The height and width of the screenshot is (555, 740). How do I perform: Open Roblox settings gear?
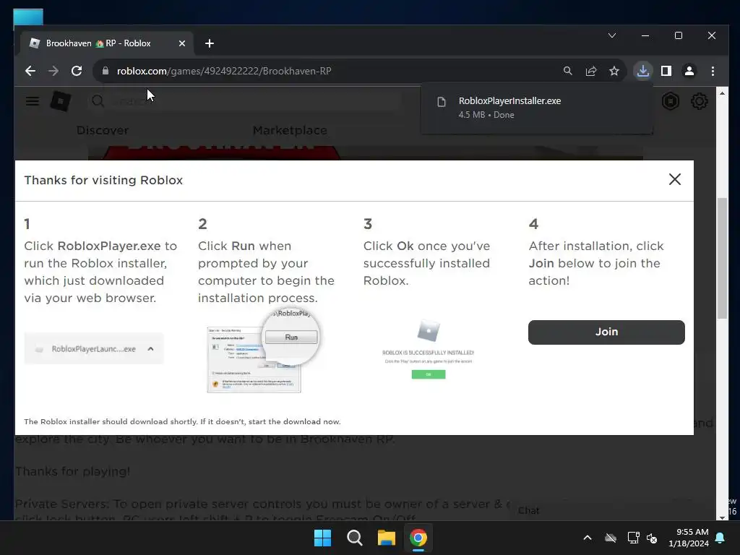click(x=699, y=101)
